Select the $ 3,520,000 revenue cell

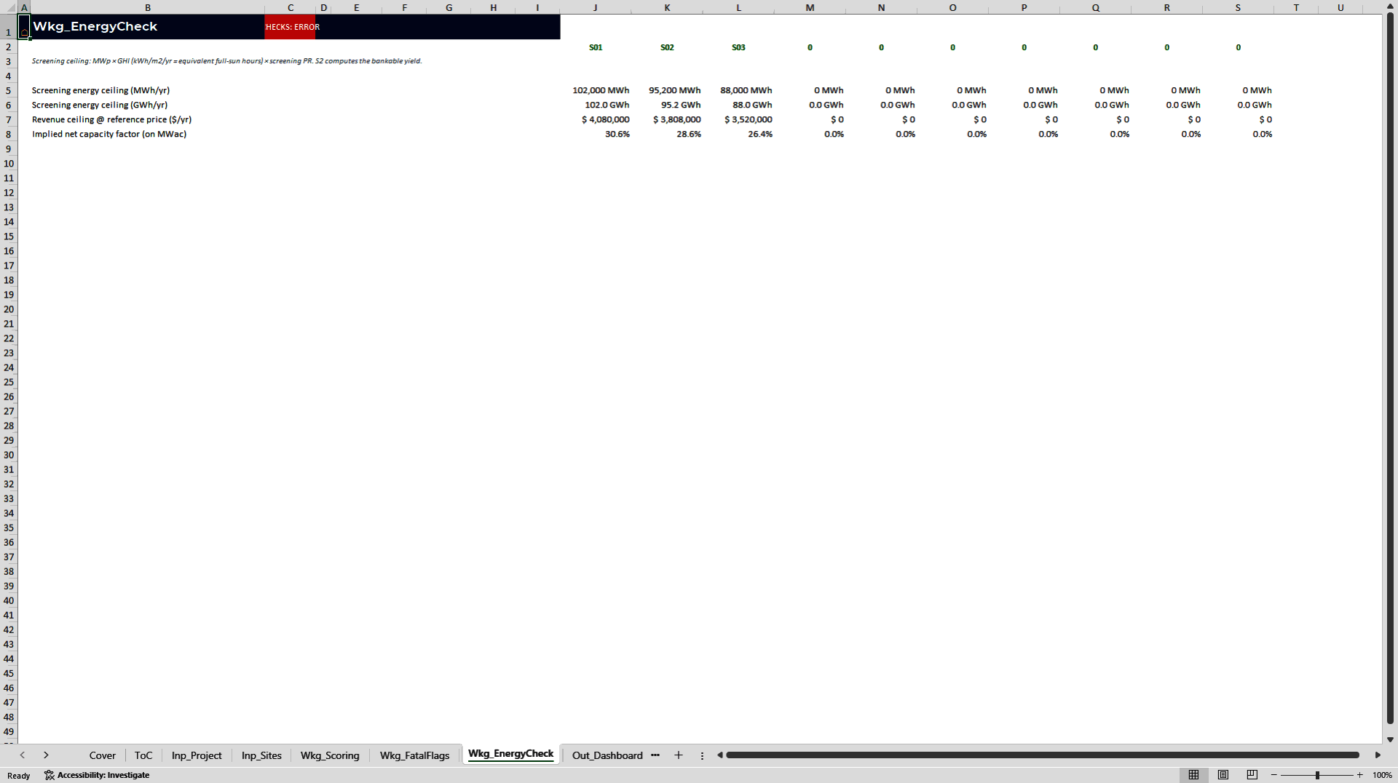click(738, 119)
